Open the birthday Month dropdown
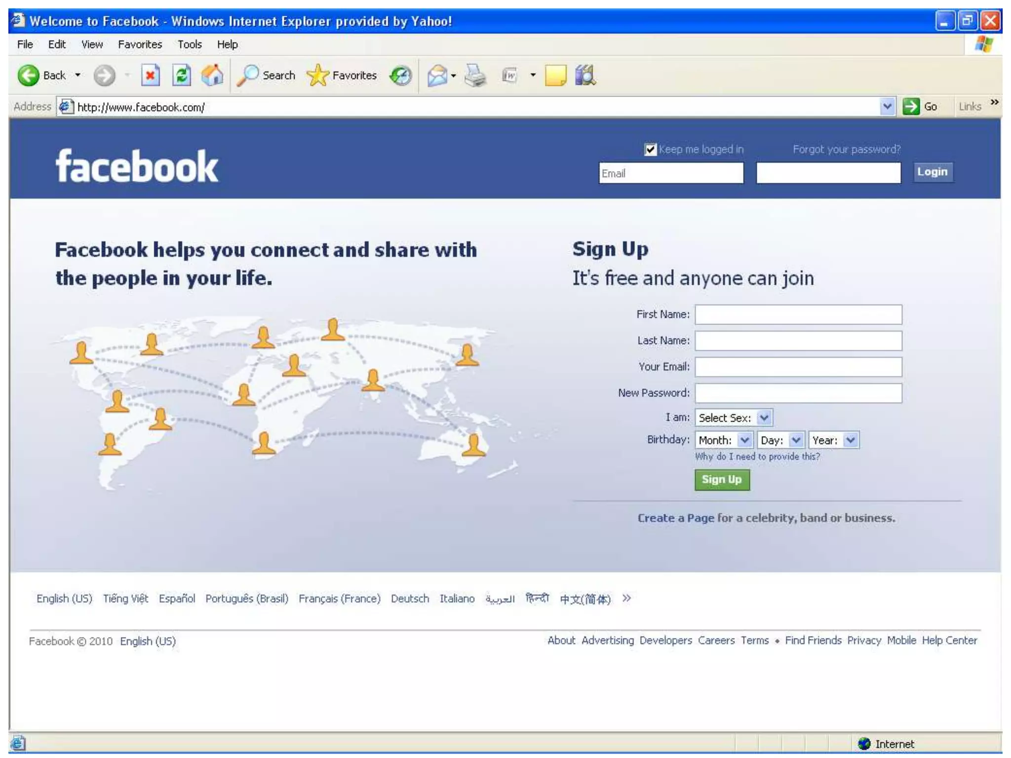 pyautogui.click(x=745, y=440)
